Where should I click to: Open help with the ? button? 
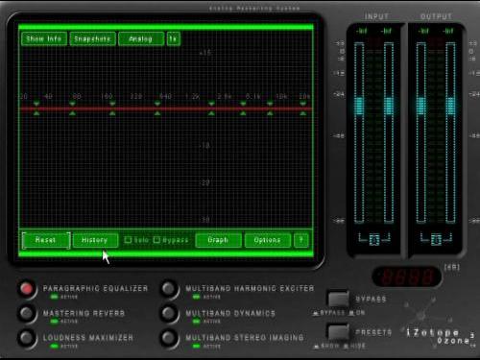tap(301, 240)
